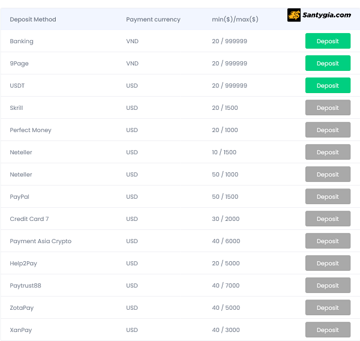Click Deposit next to Perfect Money
The image size is (360, 341).
click(328, 130)
